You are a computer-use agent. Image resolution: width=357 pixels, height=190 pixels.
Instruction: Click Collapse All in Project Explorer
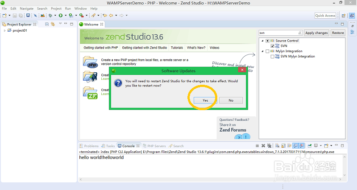click(x=47, y=24)
